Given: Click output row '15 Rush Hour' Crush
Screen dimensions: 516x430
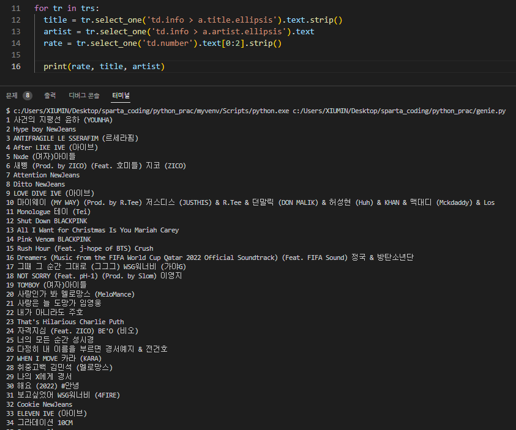Looking at the screenshot, I should [80, 248].
